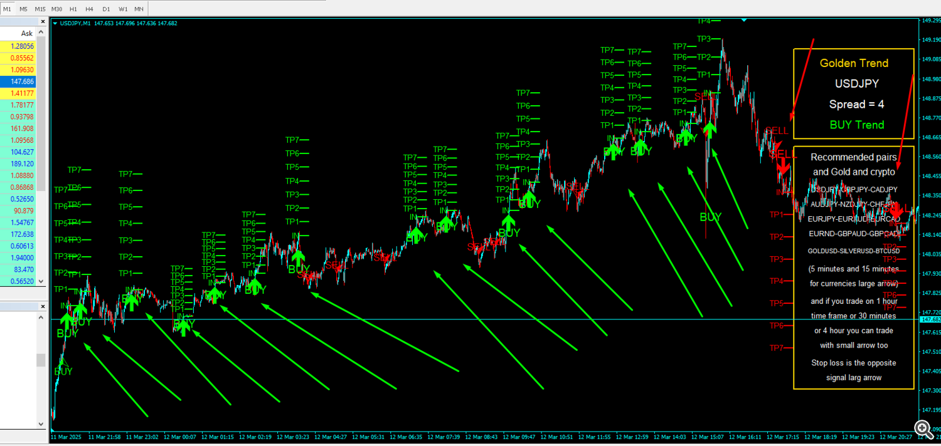Screen dimensions: 941x446
Task: Close the lower Navigator panel
Action: point(43,306)
